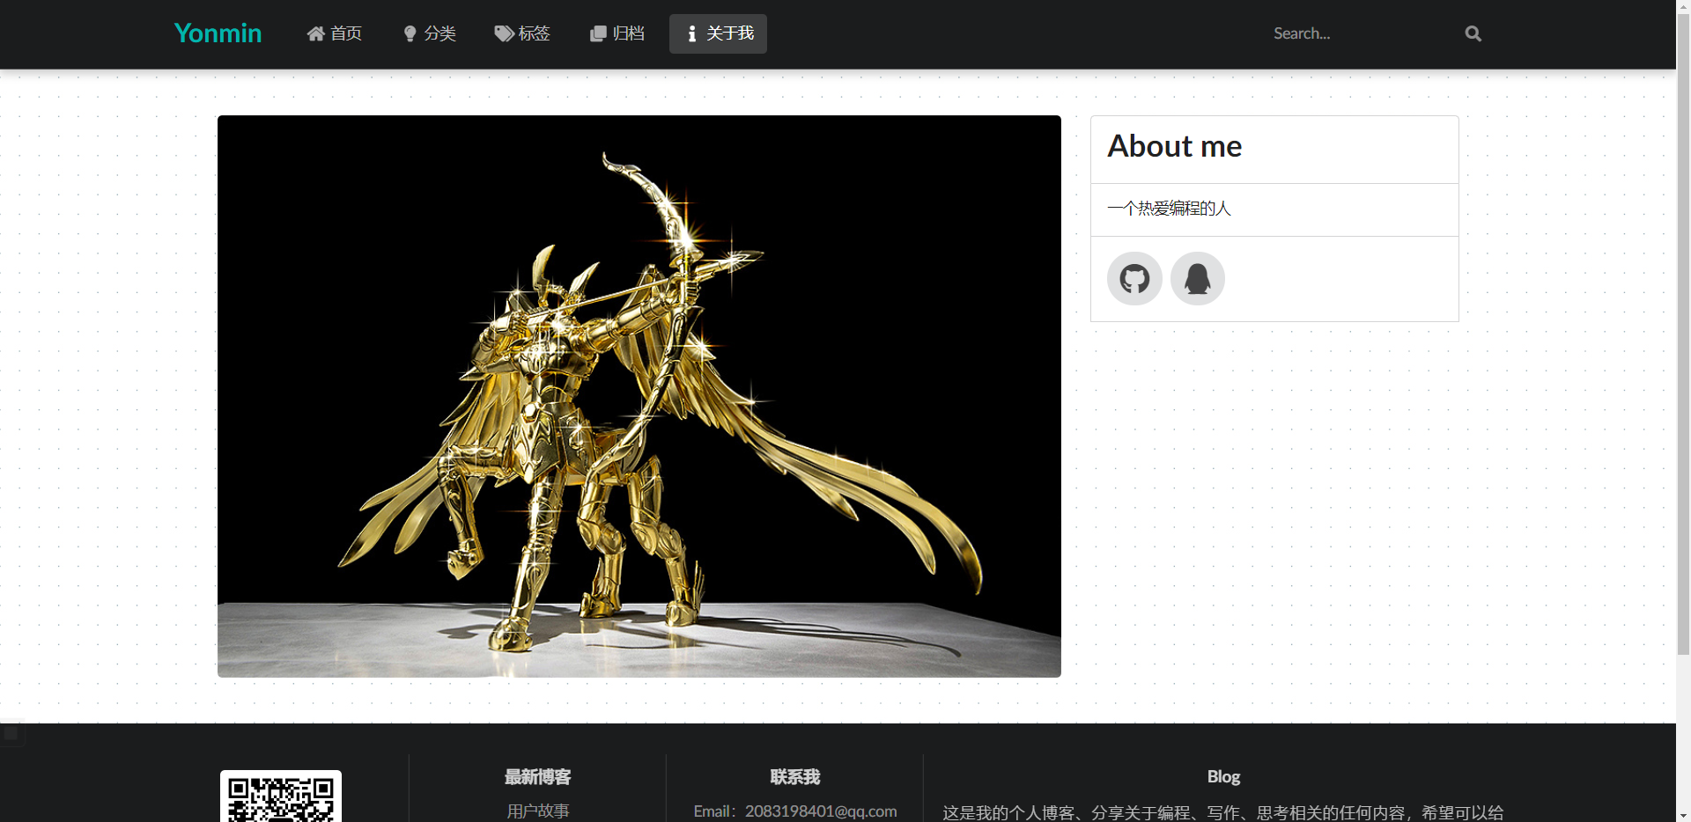The image size is (1691, 822).
Task: Click the golden Sagittarius figure image
Action: (639, 396)
